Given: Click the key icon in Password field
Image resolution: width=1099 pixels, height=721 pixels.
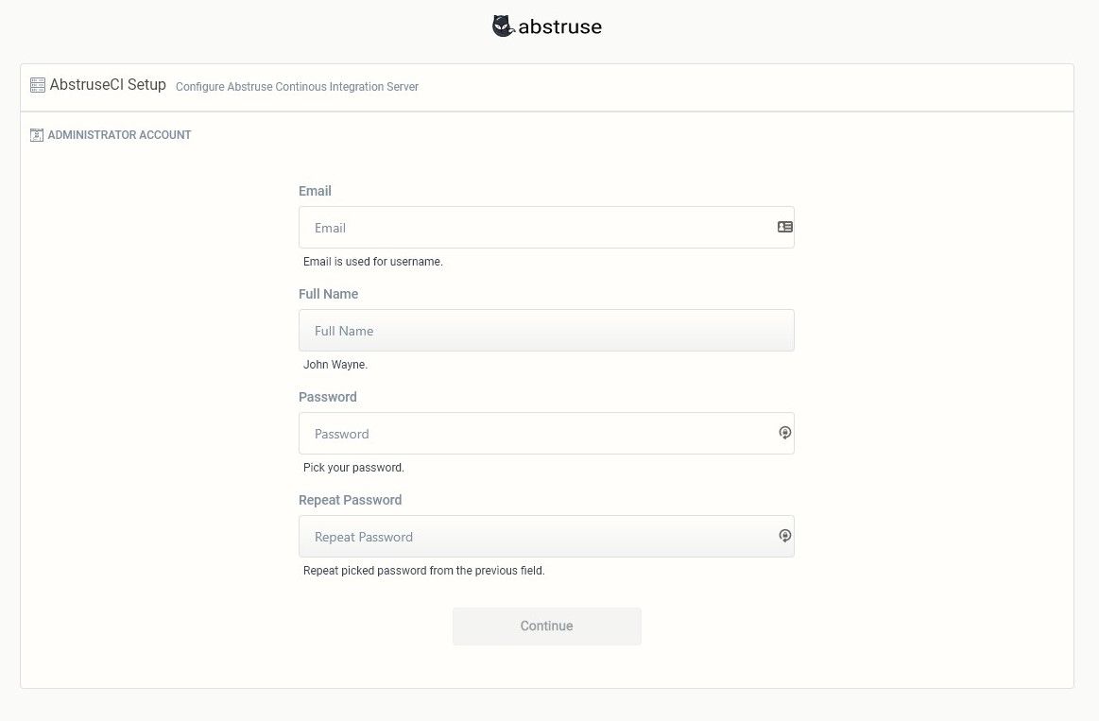Looking at the screenshot, I should tap(785, 433).
